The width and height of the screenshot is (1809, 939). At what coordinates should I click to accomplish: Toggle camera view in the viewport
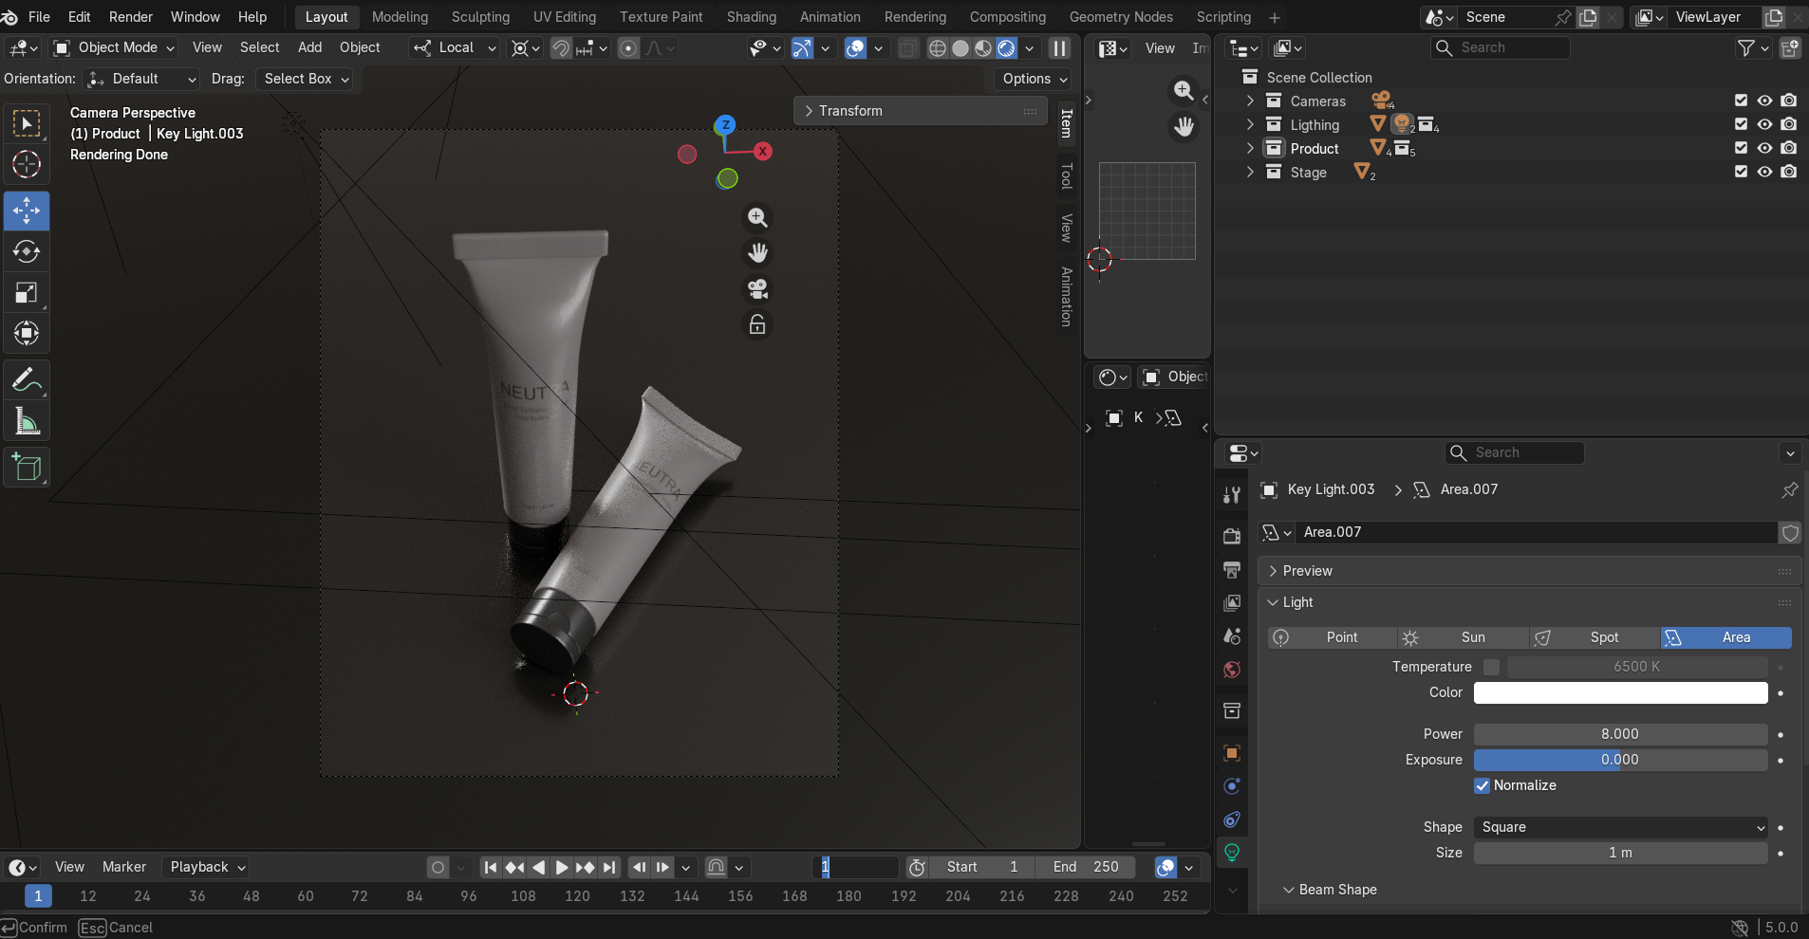click(x=757, y=289)
